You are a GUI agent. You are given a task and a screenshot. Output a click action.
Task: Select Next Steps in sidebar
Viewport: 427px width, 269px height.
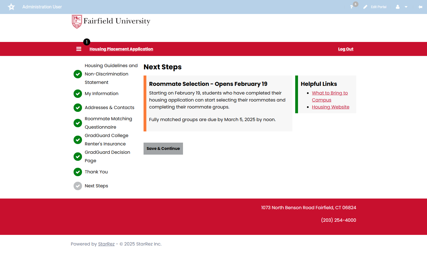[96, 186]
